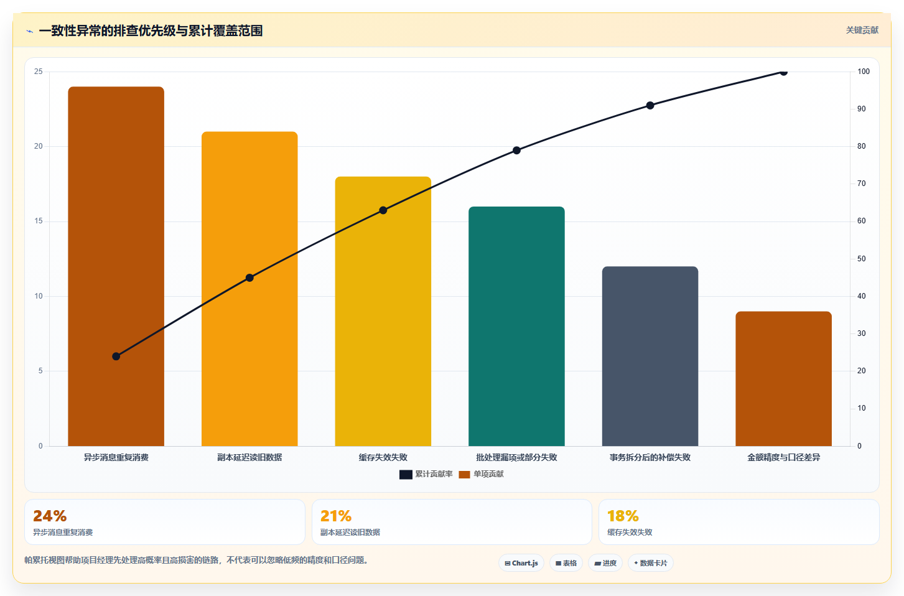
Task: Toggle the 累计贡献率 legend entry
Action: tap(426, 474)
